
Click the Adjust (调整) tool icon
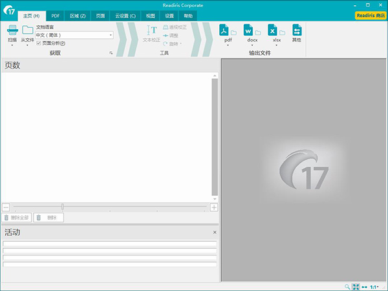point(166,36)
